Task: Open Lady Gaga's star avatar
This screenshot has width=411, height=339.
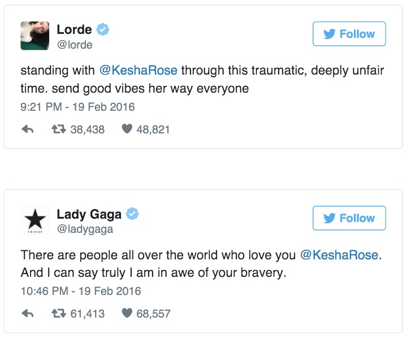Action: click(x=35, y=220)
